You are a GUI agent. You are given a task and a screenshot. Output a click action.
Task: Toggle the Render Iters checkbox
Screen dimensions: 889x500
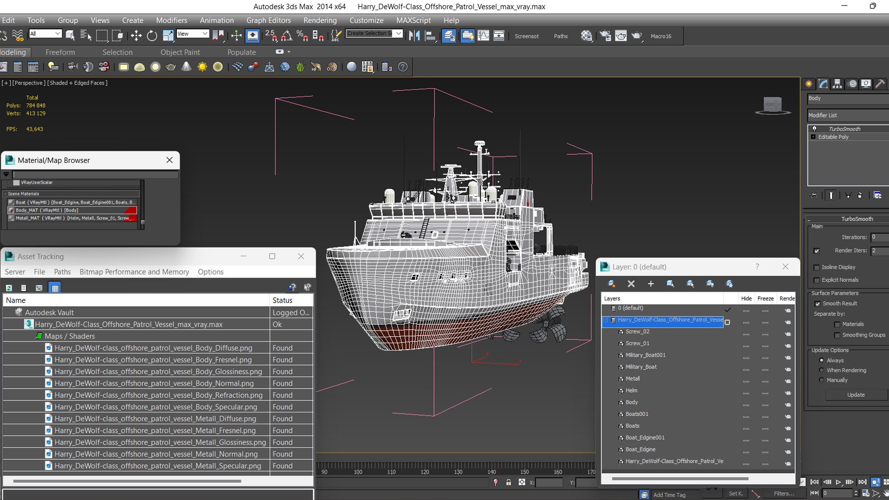click(817, 250)
